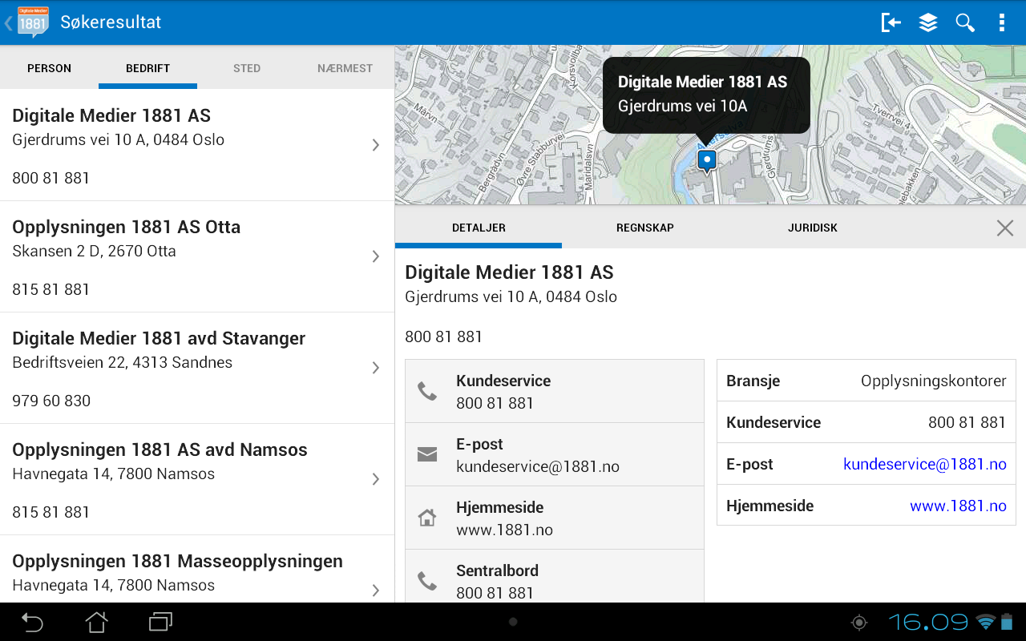Open the map layers icon
Viewport: 1026px width, 641px height.
928,22
